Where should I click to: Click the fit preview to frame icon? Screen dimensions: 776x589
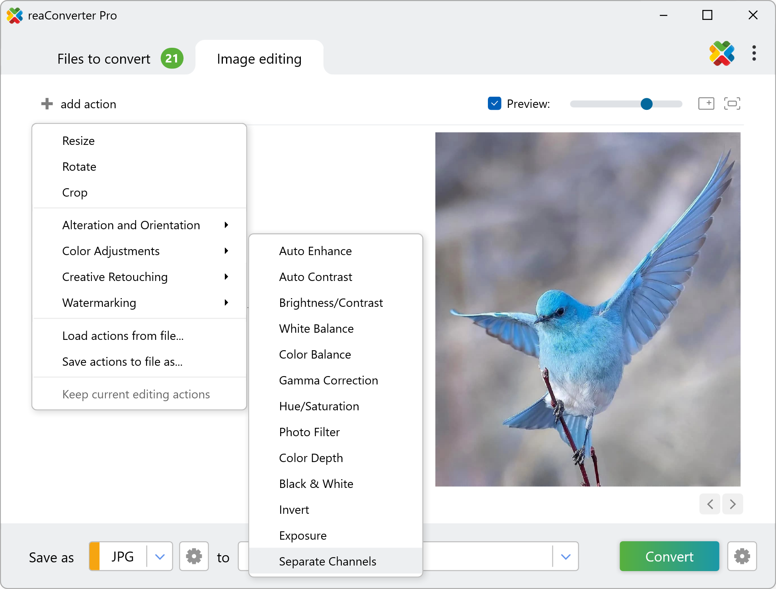[x=732, y=104]
